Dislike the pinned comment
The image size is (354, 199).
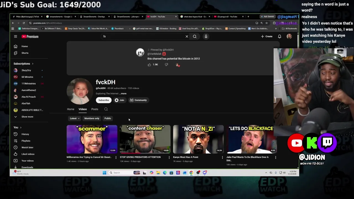pos(166,65)
